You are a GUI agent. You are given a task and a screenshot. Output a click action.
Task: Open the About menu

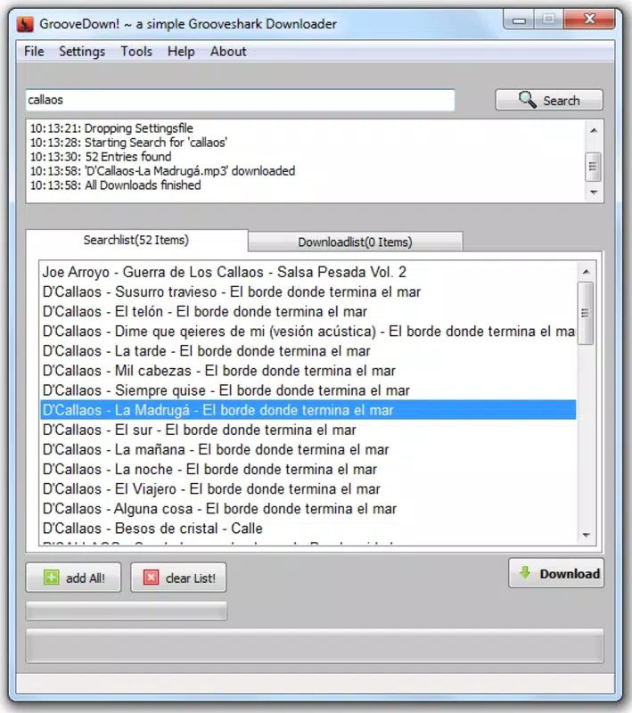pos(228,52)
